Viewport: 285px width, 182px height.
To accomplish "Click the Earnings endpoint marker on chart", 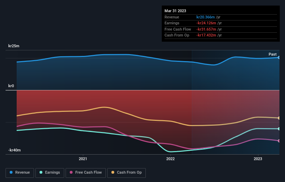I will pos(279,129).
